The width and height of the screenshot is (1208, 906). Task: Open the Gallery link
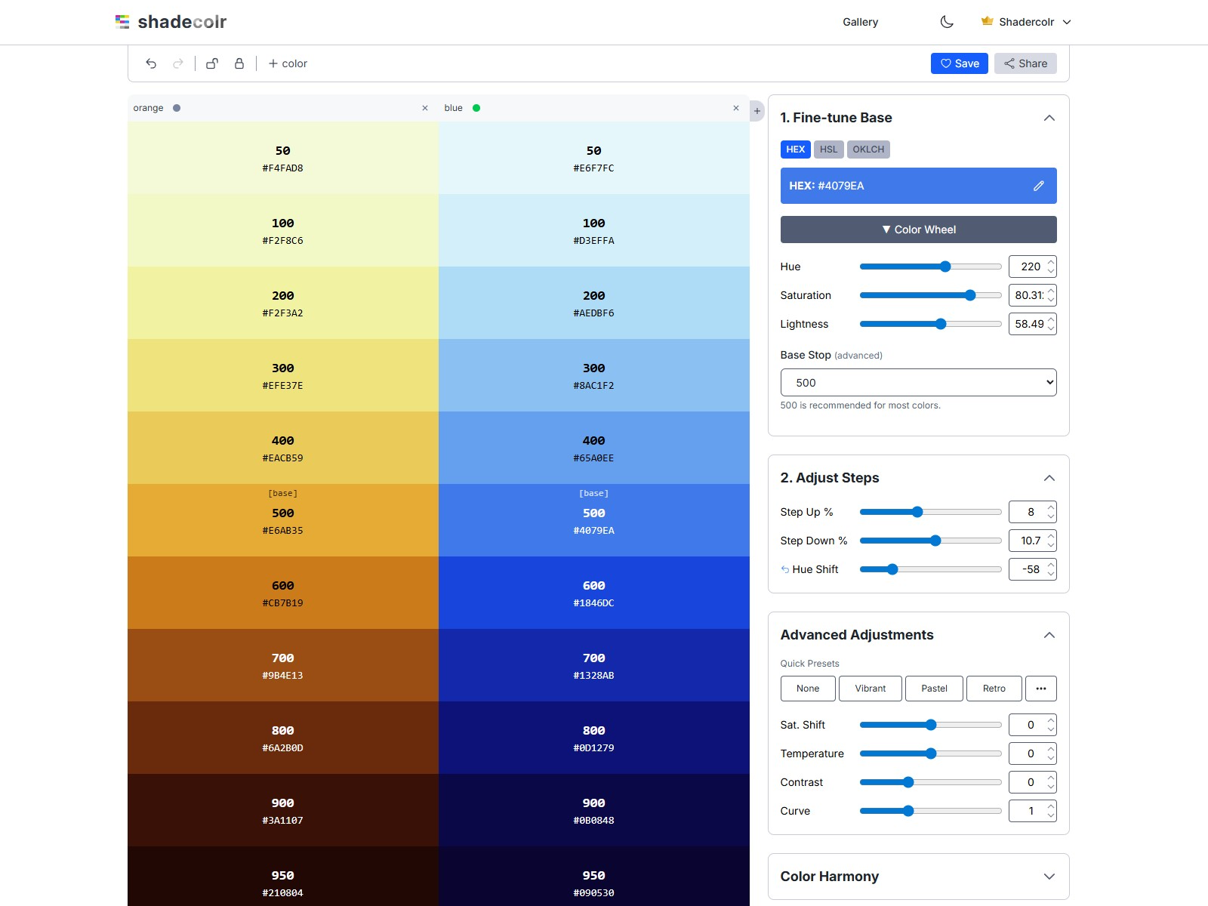pos(860,22)
